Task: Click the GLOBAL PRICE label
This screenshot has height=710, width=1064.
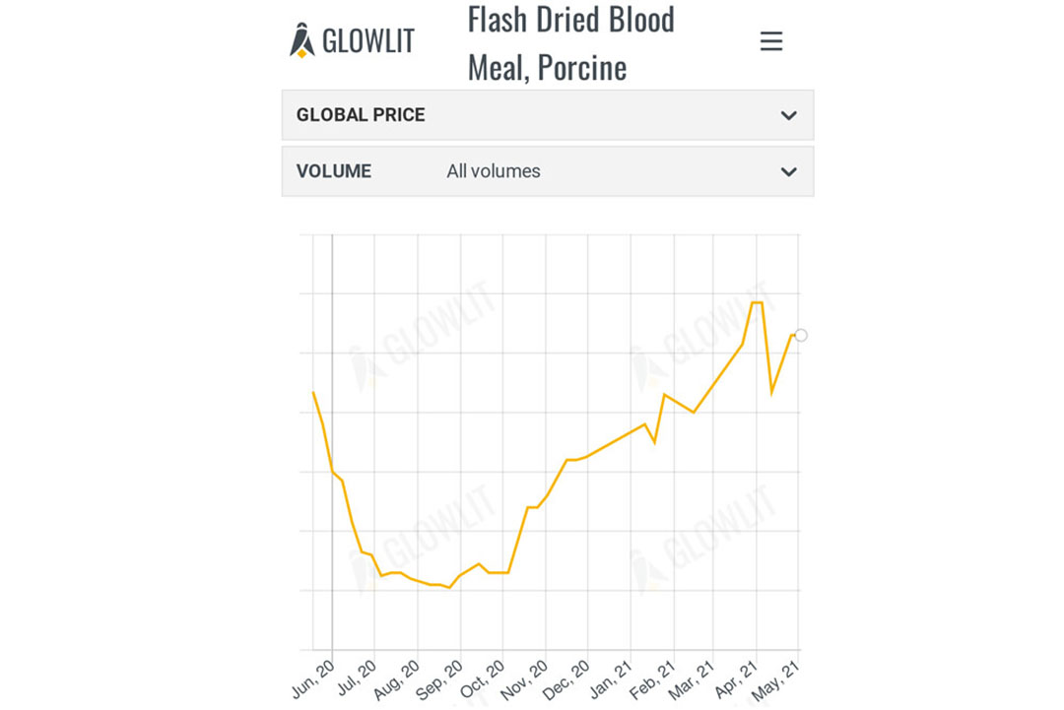Action: (361, 114)
